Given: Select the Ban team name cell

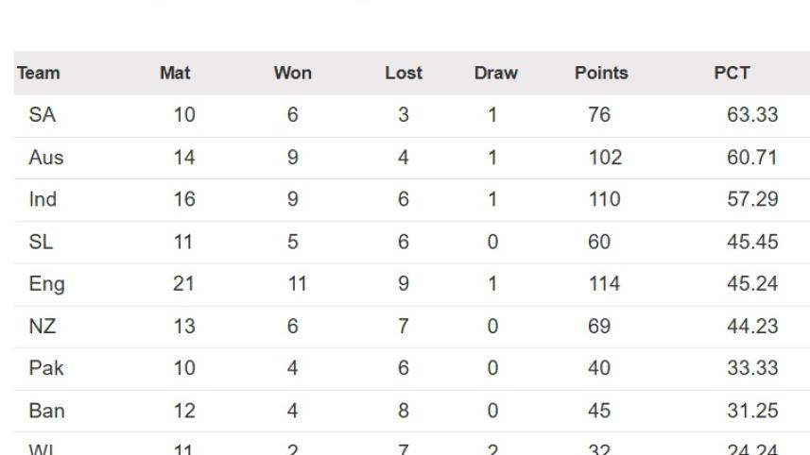Looking at the screenshot, I should coord(46,411).
